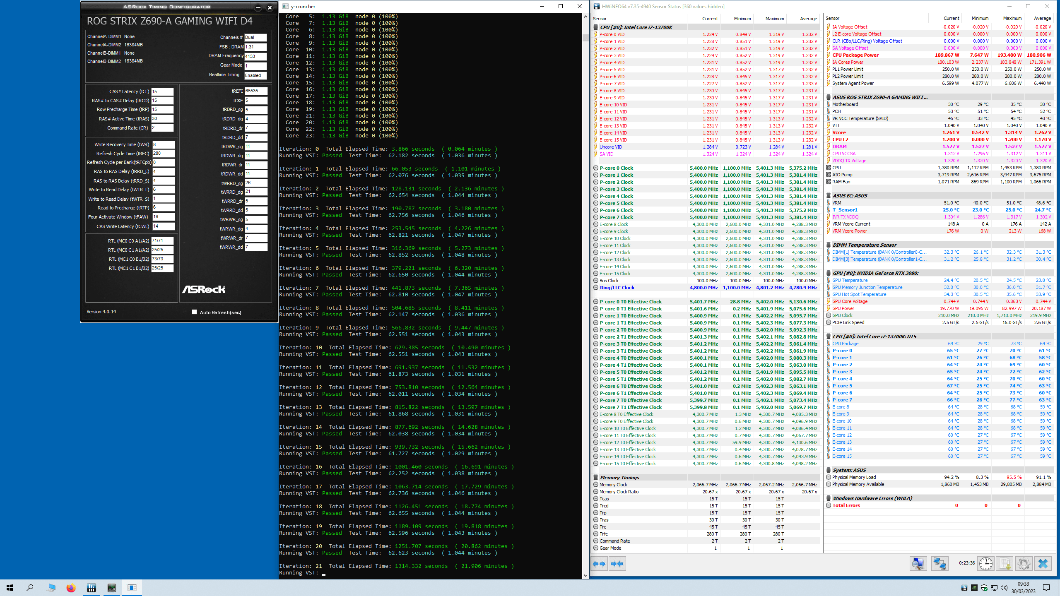Click Minimum column header in left HWiNFO pane

pos(737,19)
